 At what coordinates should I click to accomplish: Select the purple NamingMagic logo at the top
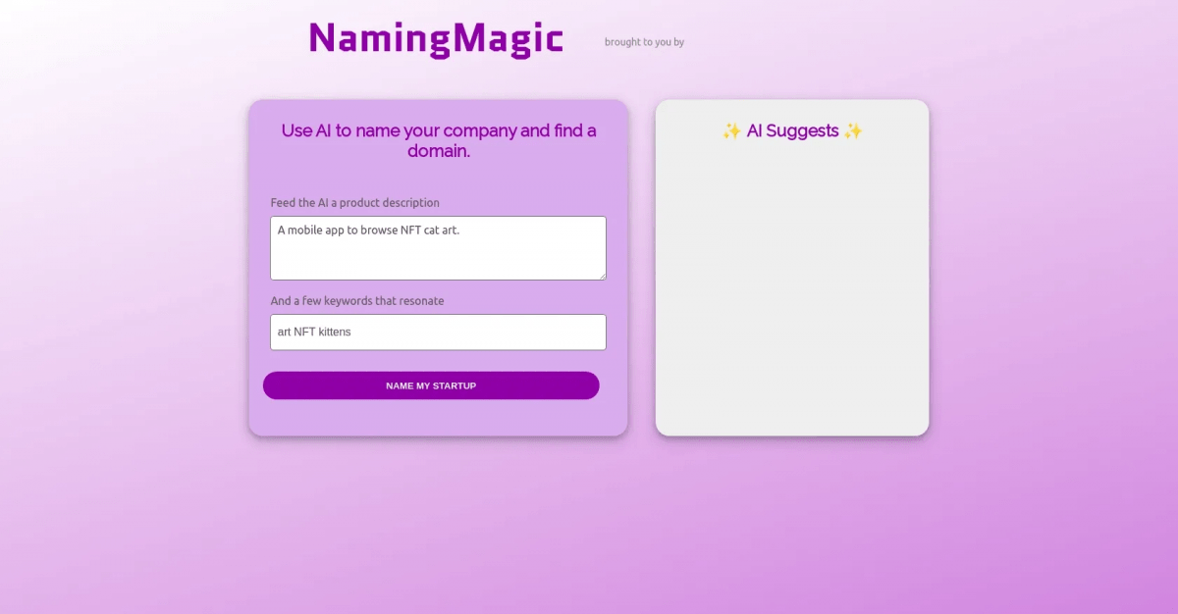[435, 37]
